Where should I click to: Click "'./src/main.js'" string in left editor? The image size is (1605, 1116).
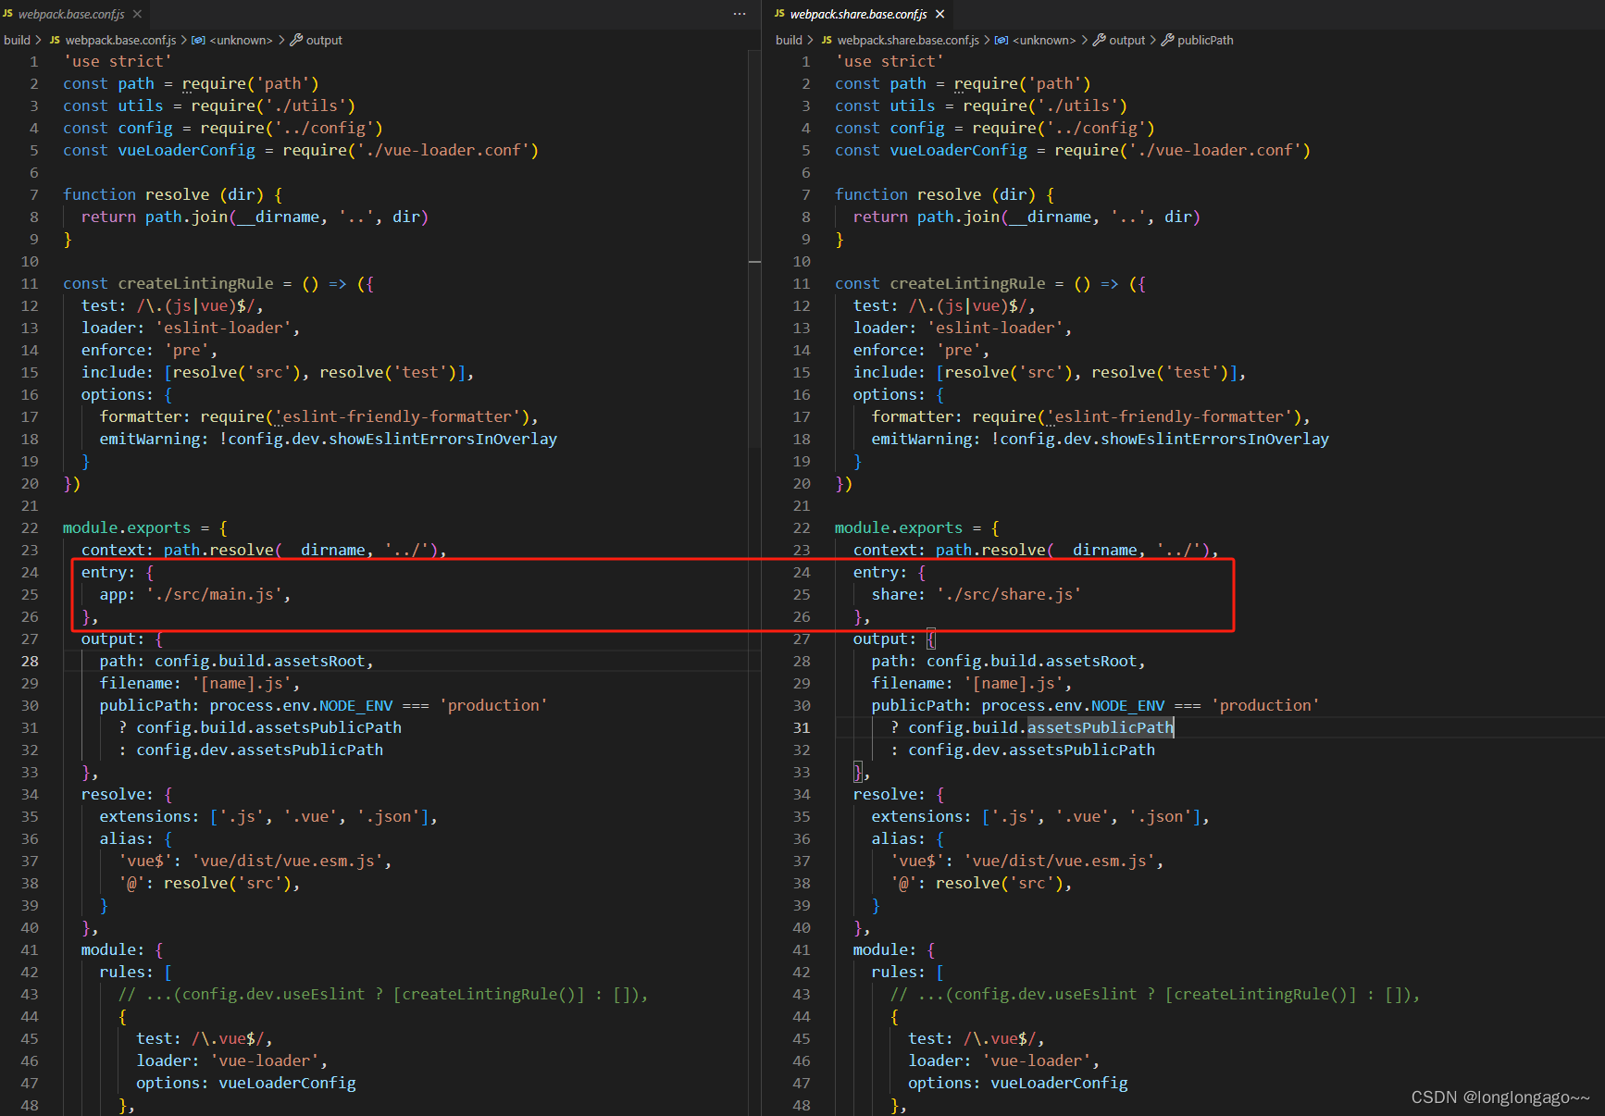(x=214, y=594)
